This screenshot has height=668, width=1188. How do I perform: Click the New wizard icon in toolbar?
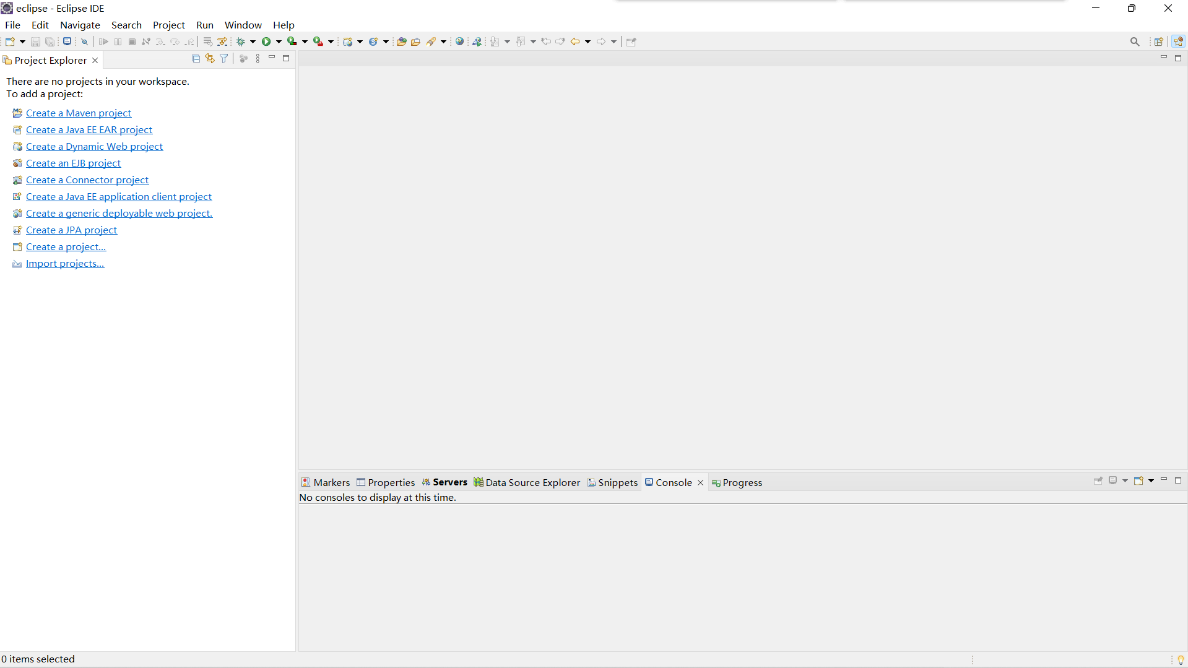tap(10, 41)
